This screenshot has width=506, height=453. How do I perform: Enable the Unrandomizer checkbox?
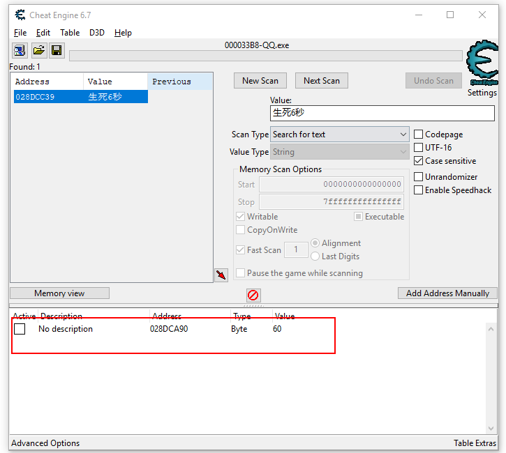tap(418, 176)
